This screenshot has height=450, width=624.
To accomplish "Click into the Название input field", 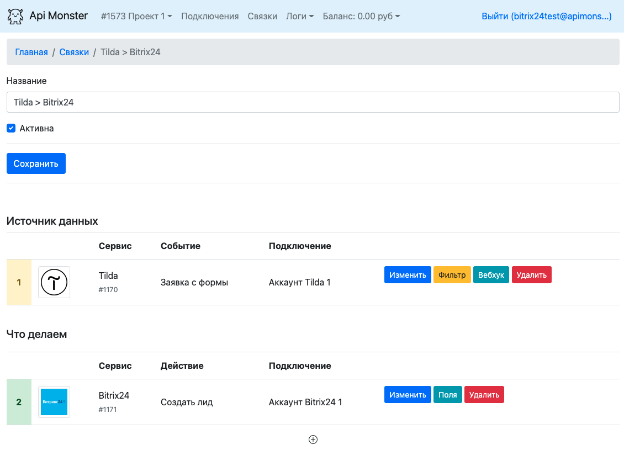I will click(313, 102).
